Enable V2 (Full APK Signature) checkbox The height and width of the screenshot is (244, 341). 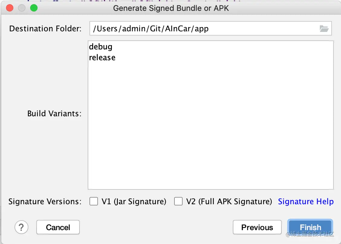[178, 201]
